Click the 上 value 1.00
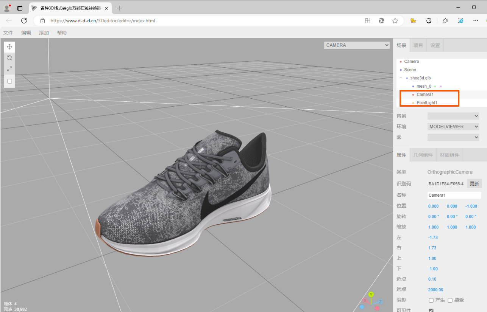 (x=432, y=259)
